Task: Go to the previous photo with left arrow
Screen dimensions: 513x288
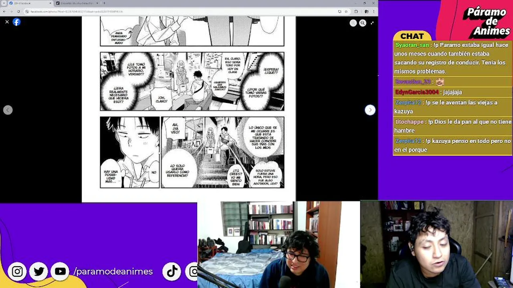Action: [x=8, y=110]
